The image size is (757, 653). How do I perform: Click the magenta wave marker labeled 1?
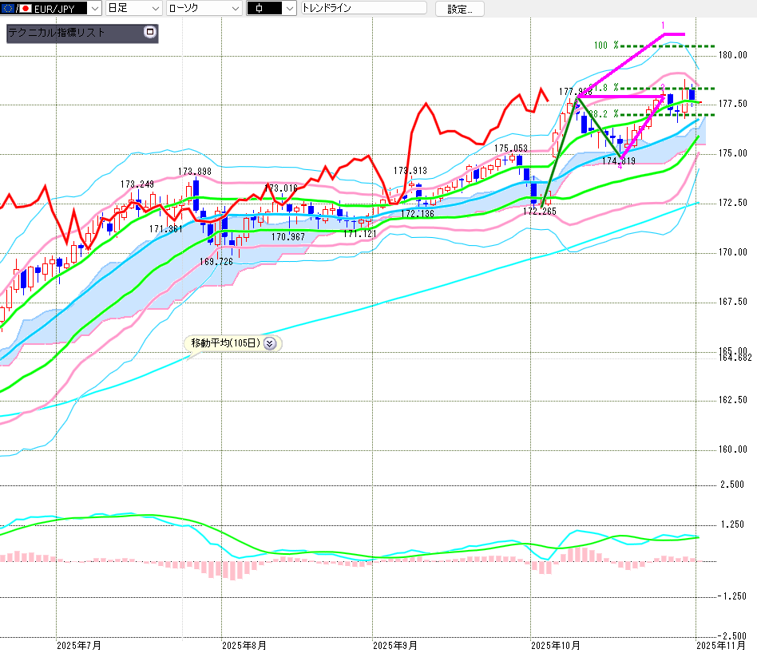click(663, 26)
